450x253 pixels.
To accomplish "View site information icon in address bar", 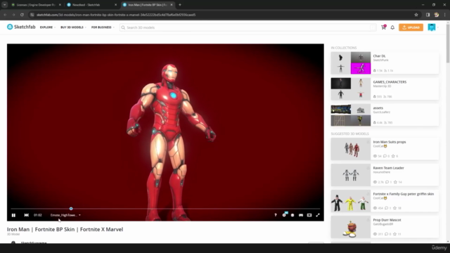I will pyautogui.click(x=32, y=15).
